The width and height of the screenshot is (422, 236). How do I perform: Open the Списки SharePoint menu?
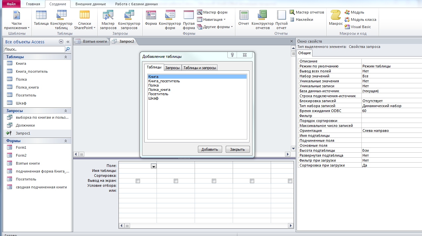pos(85,20)
